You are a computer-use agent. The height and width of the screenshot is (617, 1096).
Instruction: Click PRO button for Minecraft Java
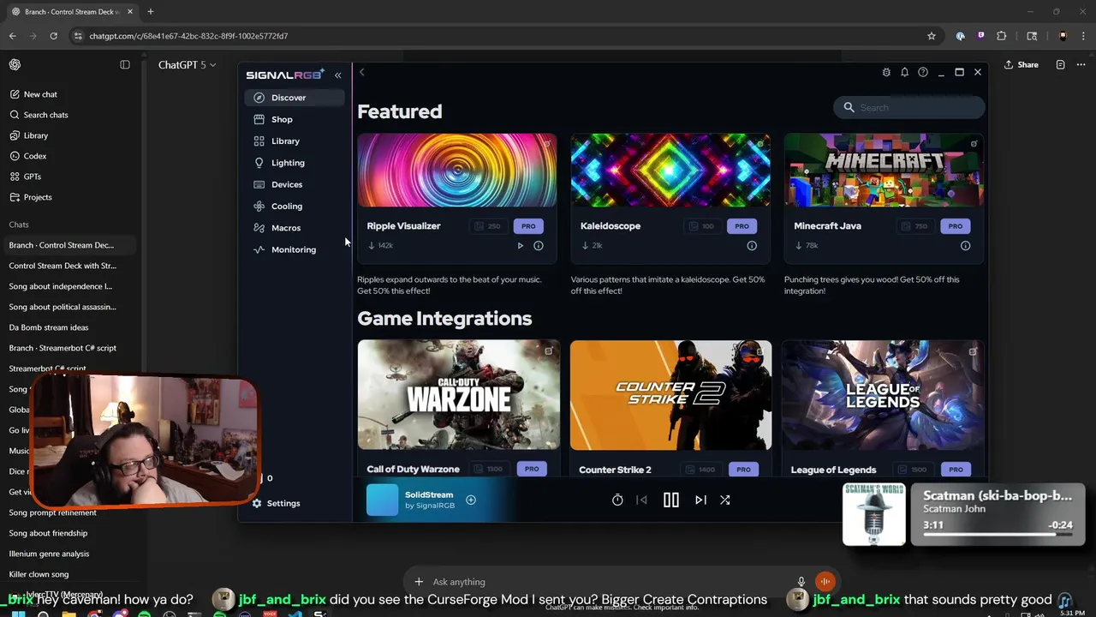[x=955, y=226]
